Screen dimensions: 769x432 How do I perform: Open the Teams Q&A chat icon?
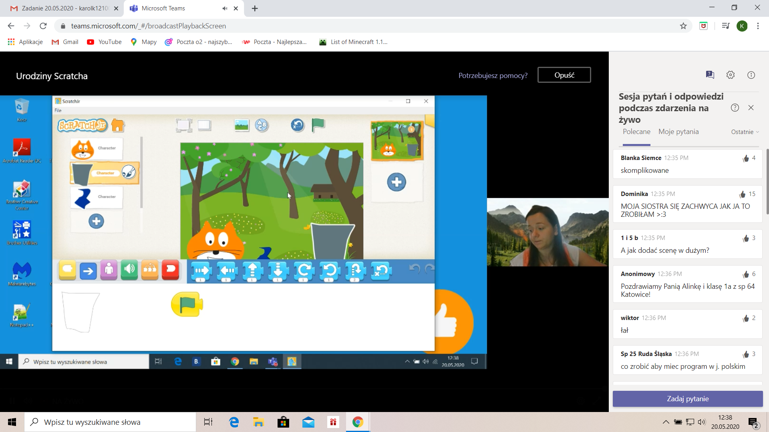coord(710,75)
